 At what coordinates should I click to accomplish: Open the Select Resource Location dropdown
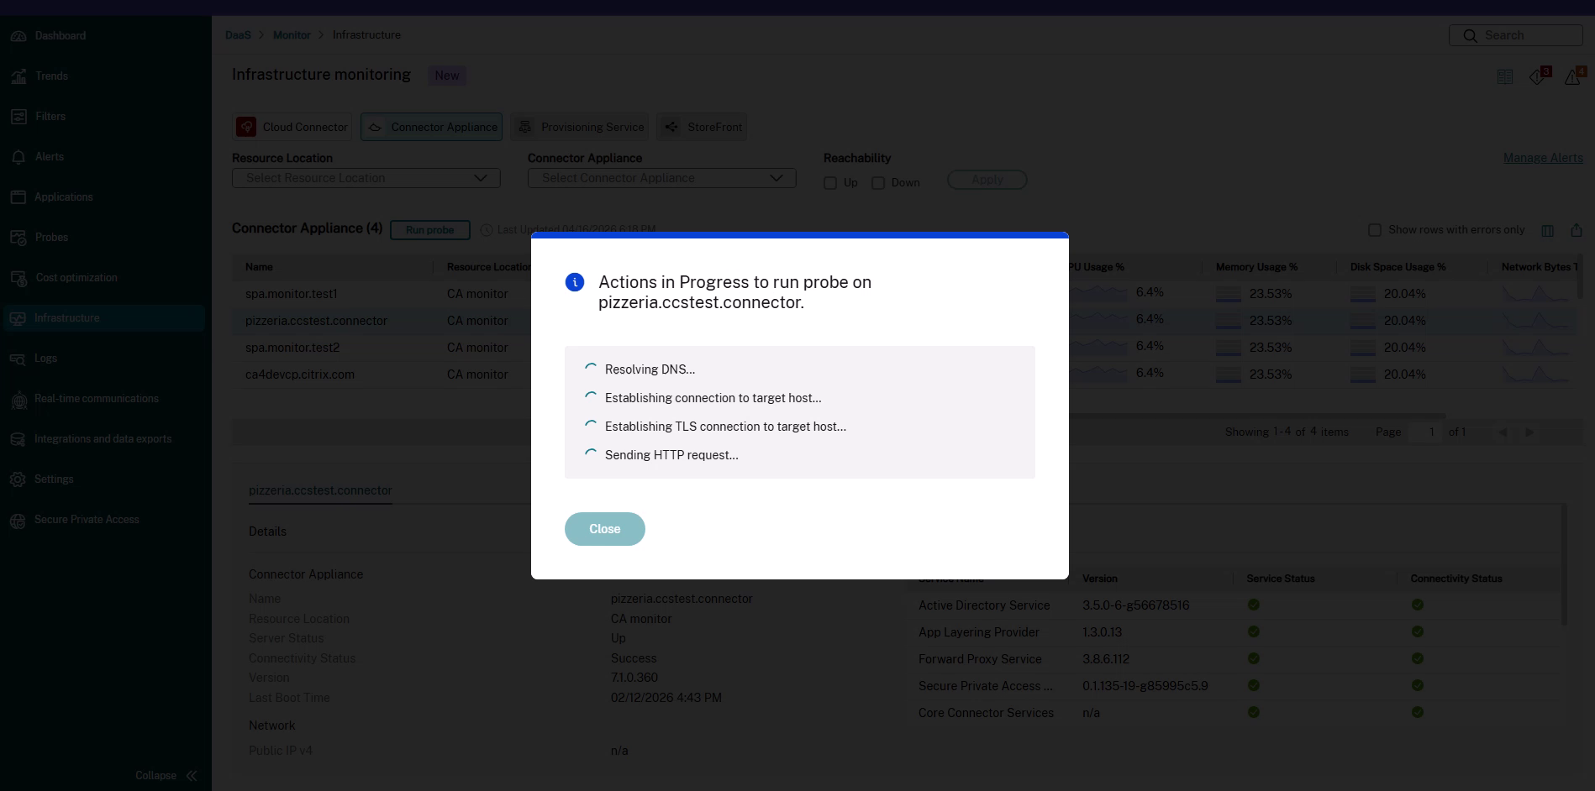(366, 178)
